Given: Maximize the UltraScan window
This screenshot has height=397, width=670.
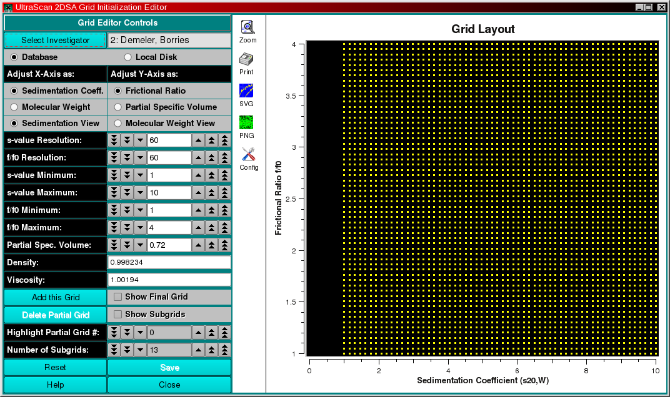Looking at the screenshot, I should point(648,7).
